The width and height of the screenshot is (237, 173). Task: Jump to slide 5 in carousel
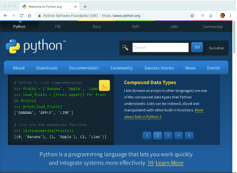point(189,135)
